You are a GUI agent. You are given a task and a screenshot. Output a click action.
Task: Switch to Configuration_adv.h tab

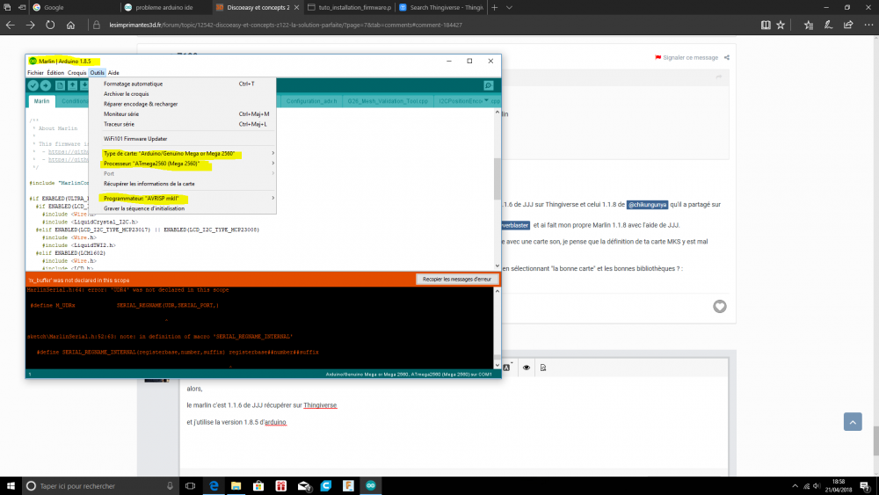pyautogui.click(x=311, y=101)
